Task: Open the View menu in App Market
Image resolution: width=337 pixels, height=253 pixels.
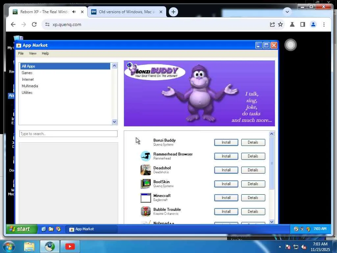Action: (x=33, y=53)
